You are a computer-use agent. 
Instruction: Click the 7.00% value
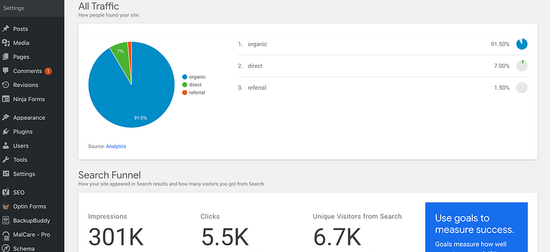pos(501,66)
